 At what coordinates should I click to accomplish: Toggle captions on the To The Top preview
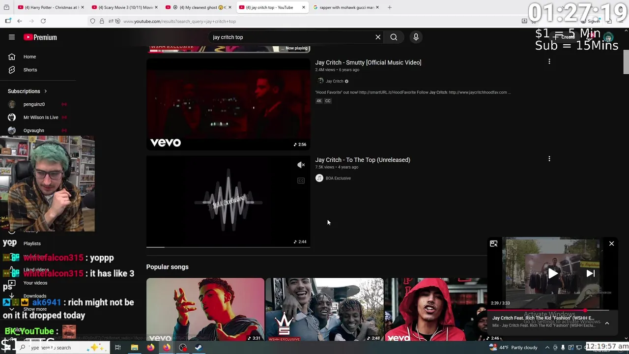301,180
